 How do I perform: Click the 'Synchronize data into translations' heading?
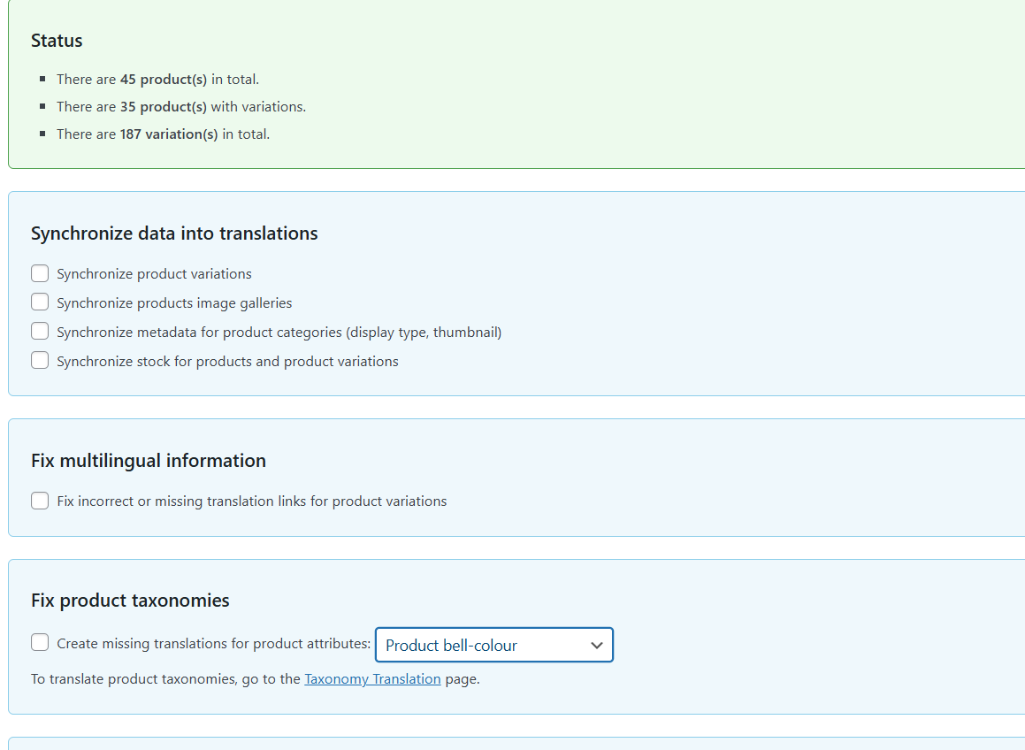point(174,233)
